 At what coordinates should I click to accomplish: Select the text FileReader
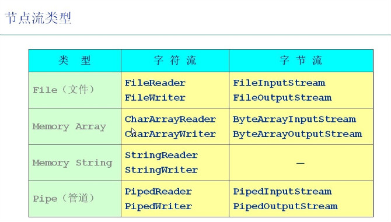155,83
